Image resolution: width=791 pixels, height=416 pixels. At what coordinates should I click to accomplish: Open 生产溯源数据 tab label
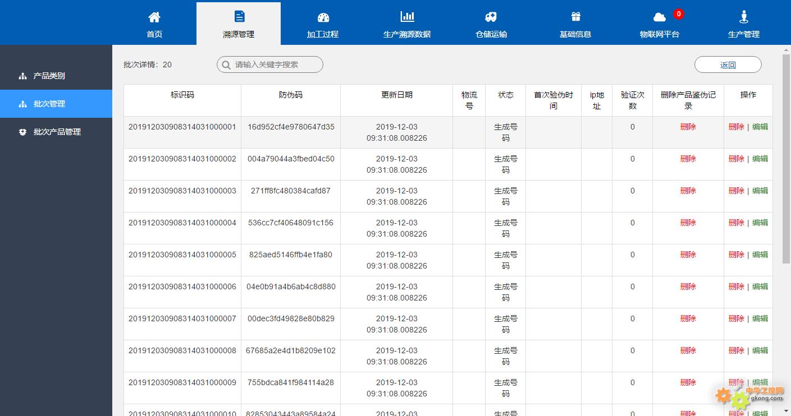[x=407, y=34]
